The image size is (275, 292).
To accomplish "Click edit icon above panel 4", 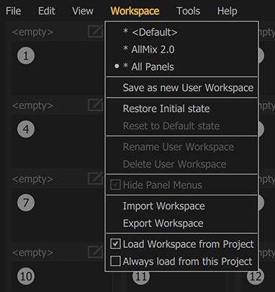I will tap(95, 105).
